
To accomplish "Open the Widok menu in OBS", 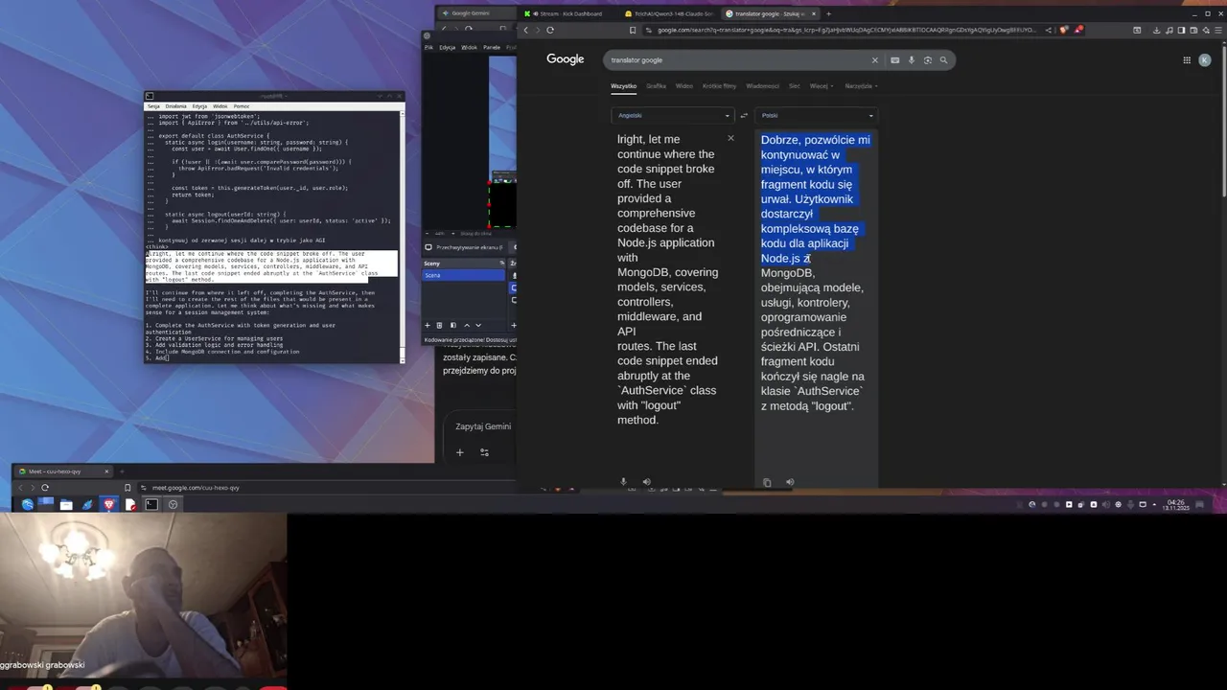I will pyautogui.click(x=469, y=47).
